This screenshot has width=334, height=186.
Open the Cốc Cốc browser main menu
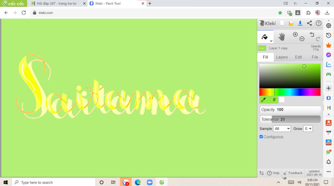click(x=13, y=3)
